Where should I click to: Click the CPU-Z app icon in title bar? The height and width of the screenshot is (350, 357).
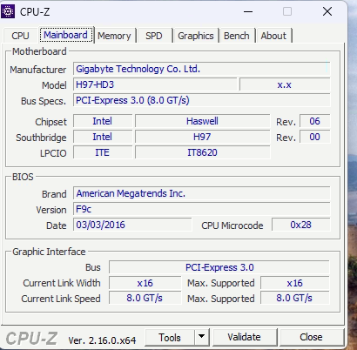click(8, 11)
